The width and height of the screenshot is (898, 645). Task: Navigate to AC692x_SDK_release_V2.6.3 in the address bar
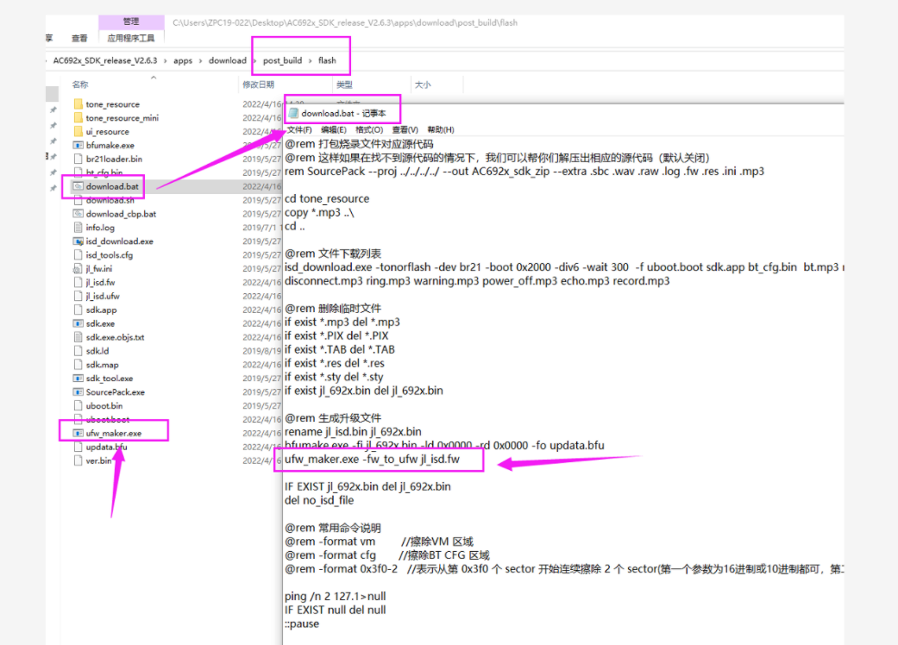[105, 60]
